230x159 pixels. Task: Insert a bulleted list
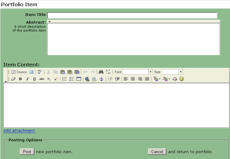(72, 79)
